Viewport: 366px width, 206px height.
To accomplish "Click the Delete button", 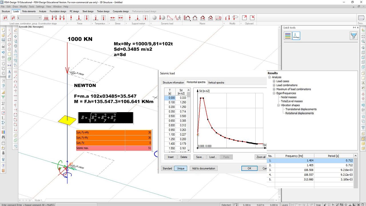I will tap(184, 157).
